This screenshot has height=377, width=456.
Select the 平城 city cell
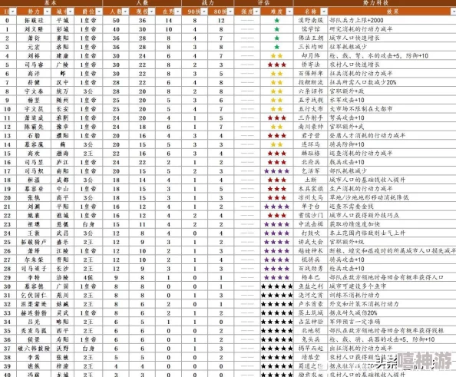point(62,21)
